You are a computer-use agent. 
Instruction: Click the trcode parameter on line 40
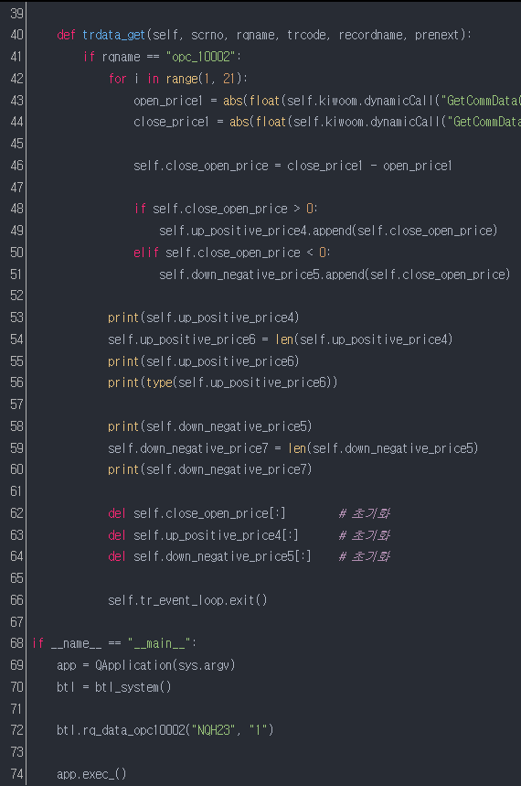click(306, 35)
